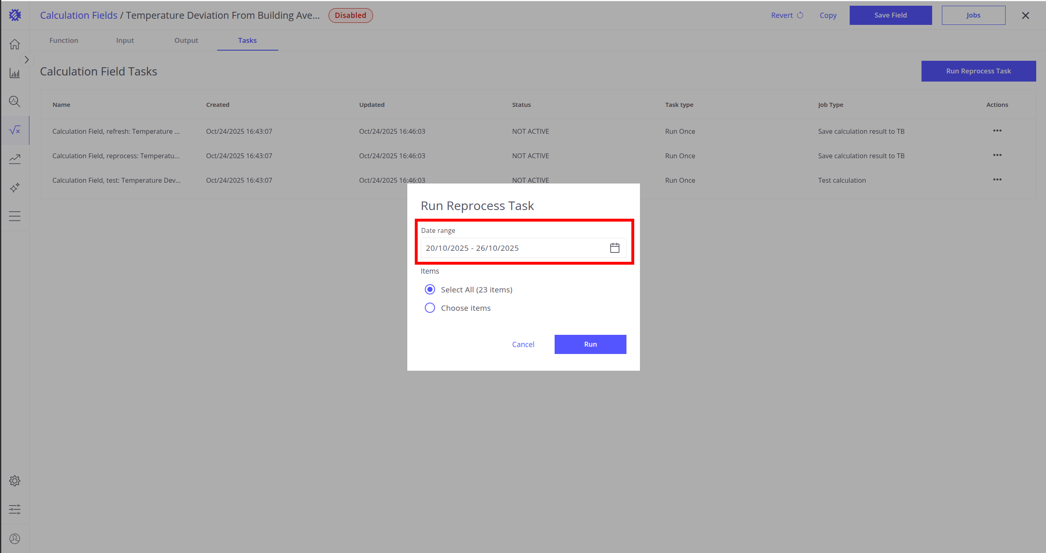Click the AI sparkle sidebar icon
The height and width of the screenshot is (553, 1046).
coord(15,188)
